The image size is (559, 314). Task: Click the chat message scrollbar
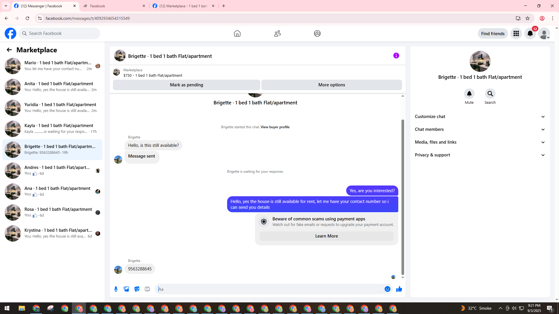click(403, 197)
